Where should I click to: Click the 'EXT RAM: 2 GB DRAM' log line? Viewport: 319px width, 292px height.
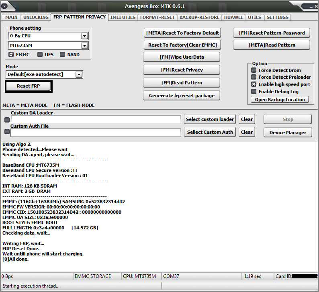27,191
